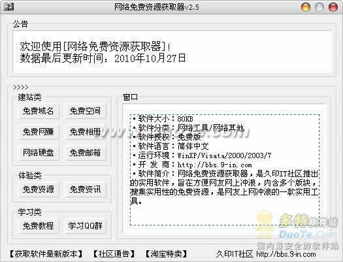Click the 公告 announcement text area
Viewport: 343px width, 262px height.
172,52
